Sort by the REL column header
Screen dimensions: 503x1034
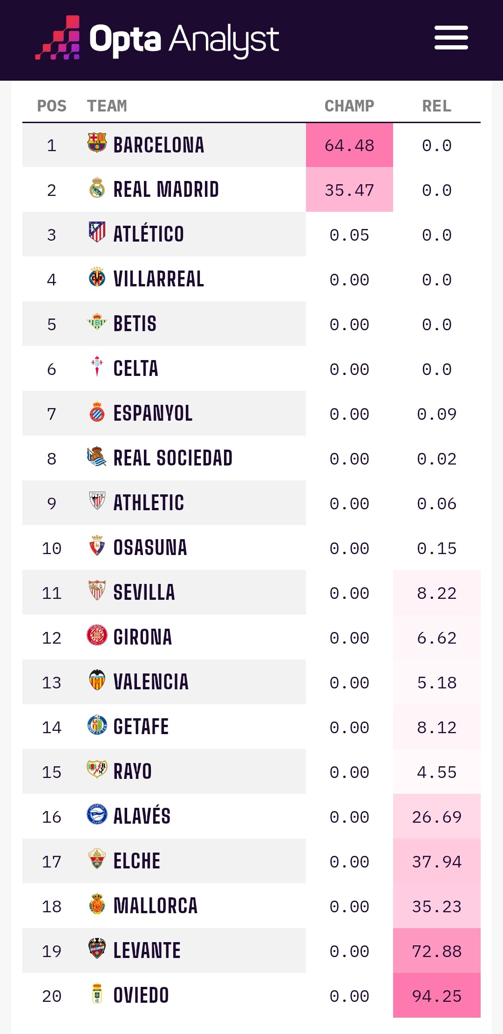pyautogui.click(x=436, y=106)
